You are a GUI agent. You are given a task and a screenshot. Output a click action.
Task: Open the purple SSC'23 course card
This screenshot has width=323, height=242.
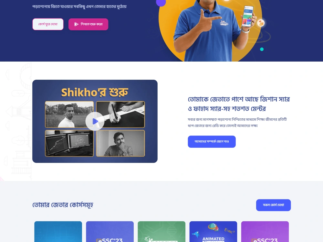pos(265,231)
